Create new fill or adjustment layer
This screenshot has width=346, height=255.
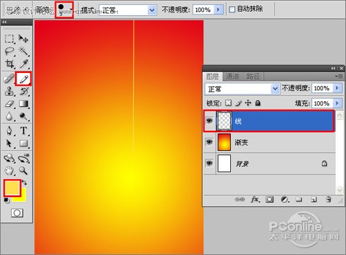coord(285,199)
